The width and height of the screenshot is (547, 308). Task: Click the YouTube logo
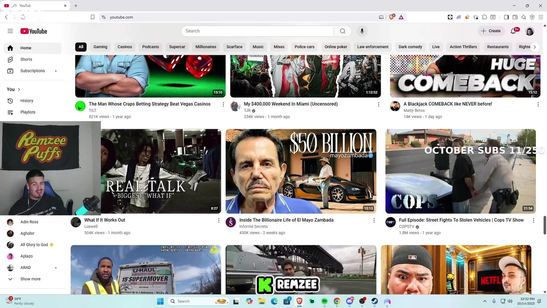[33, 31]
